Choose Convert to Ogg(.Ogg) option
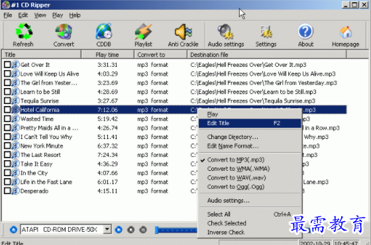Screen dimensions: 371x245 tap(250, 187)
